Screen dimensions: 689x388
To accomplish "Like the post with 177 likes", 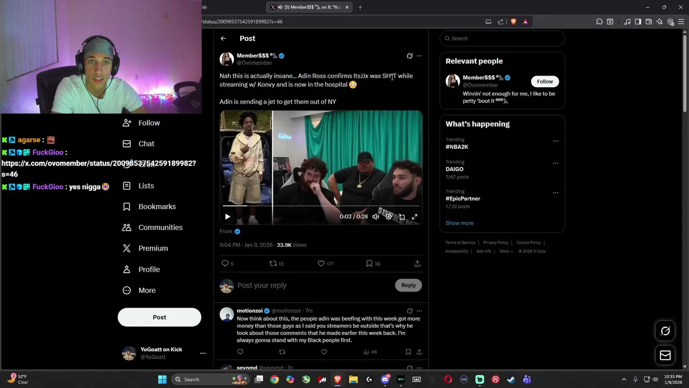I will [x=321, y=264].
